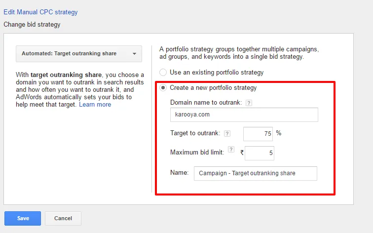Open help icon beside Target to outrank
The height and width of the screenshot is (233, 373).
227,133
